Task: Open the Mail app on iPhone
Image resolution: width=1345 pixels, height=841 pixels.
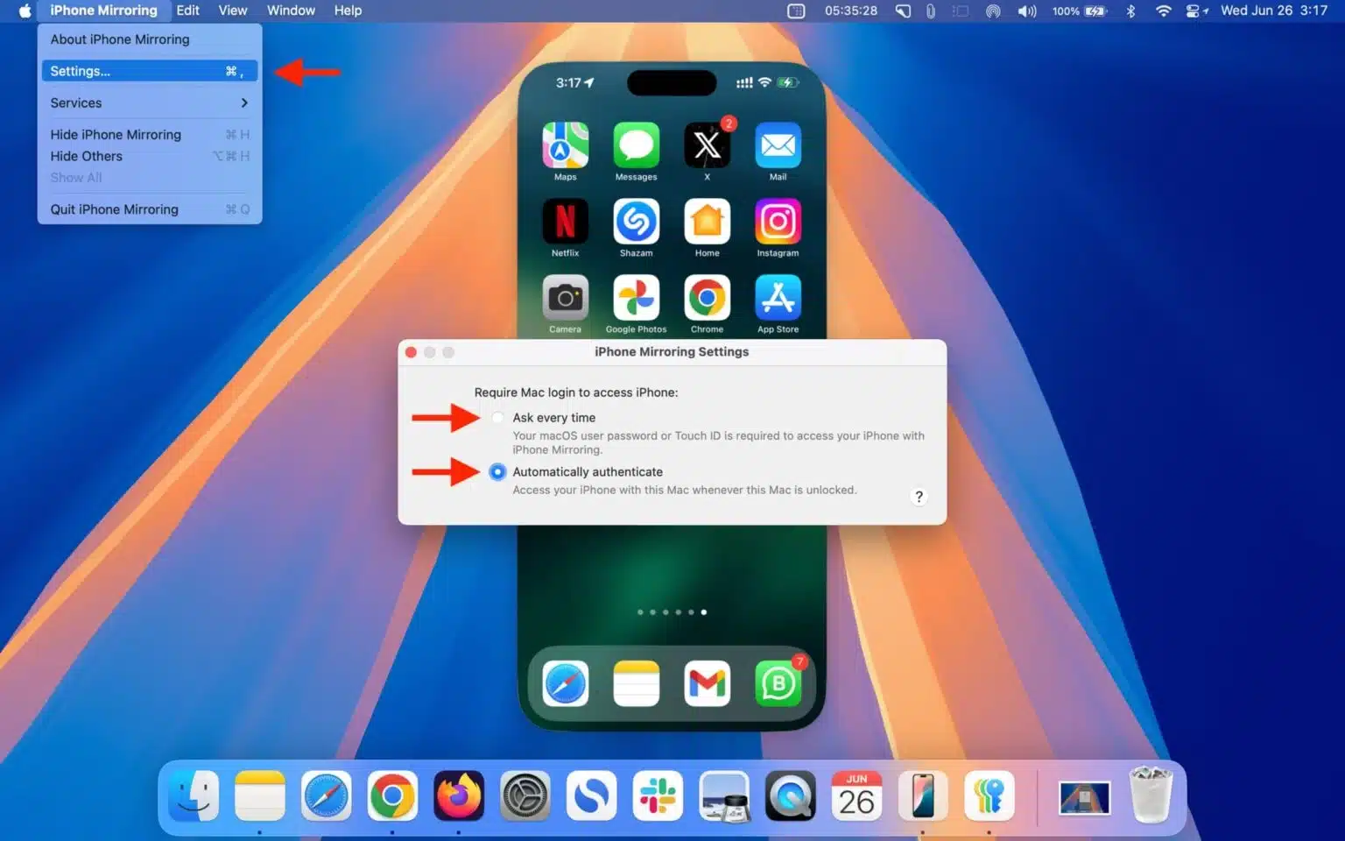Action: [778, 145]
